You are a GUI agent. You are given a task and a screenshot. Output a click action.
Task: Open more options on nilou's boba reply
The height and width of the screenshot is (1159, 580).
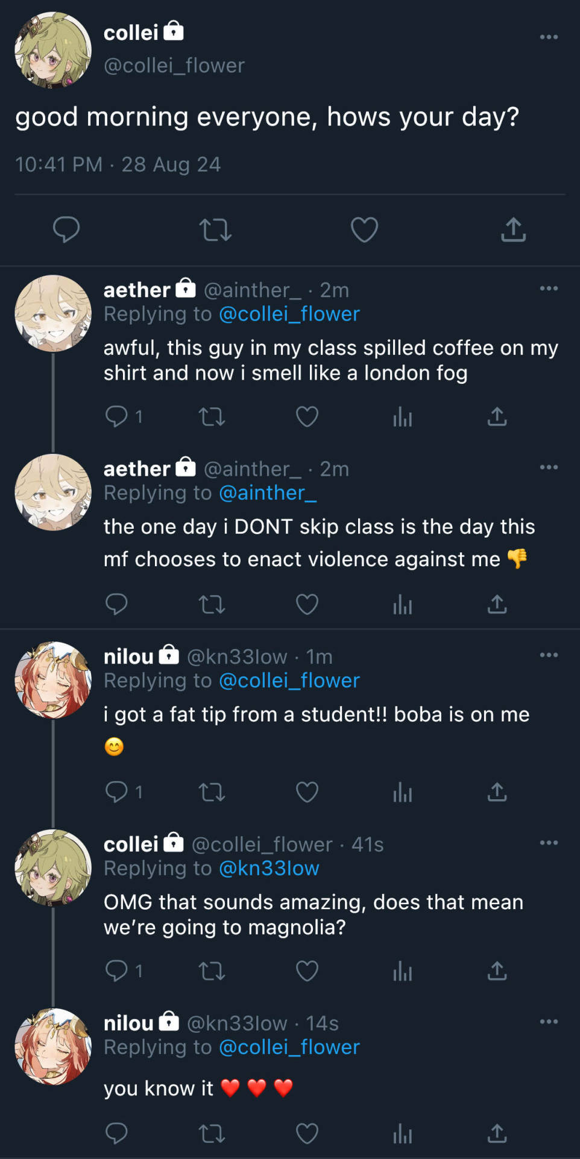point(549,655)
